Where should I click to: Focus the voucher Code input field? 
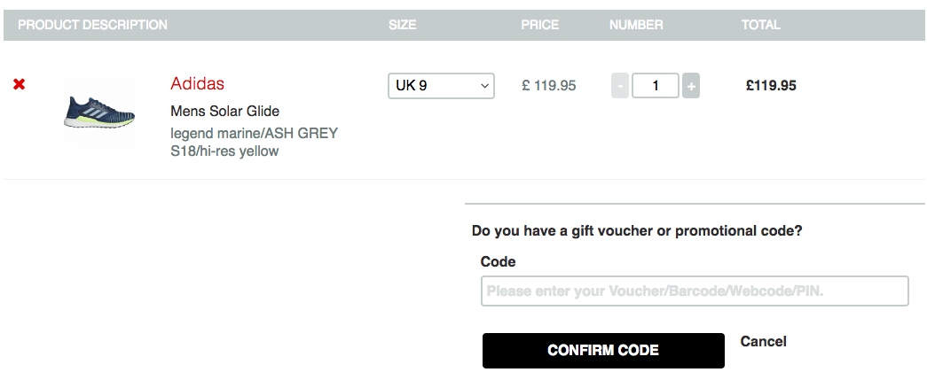point(695,291)
